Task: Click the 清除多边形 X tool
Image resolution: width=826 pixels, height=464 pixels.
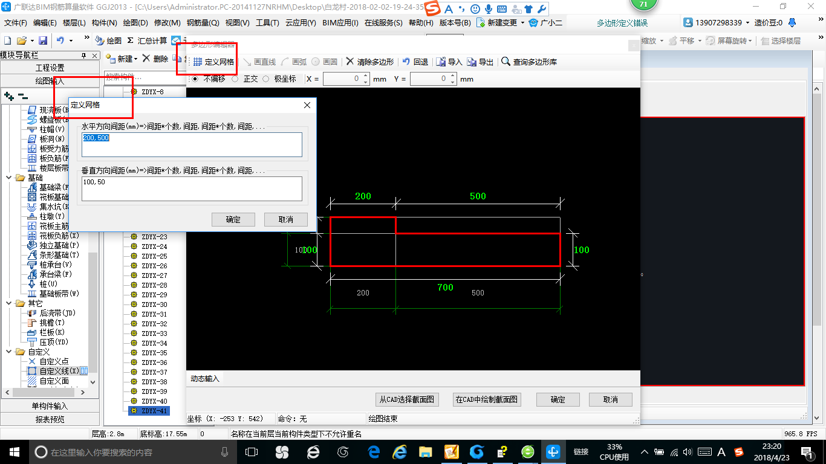Action: [370, 62]
